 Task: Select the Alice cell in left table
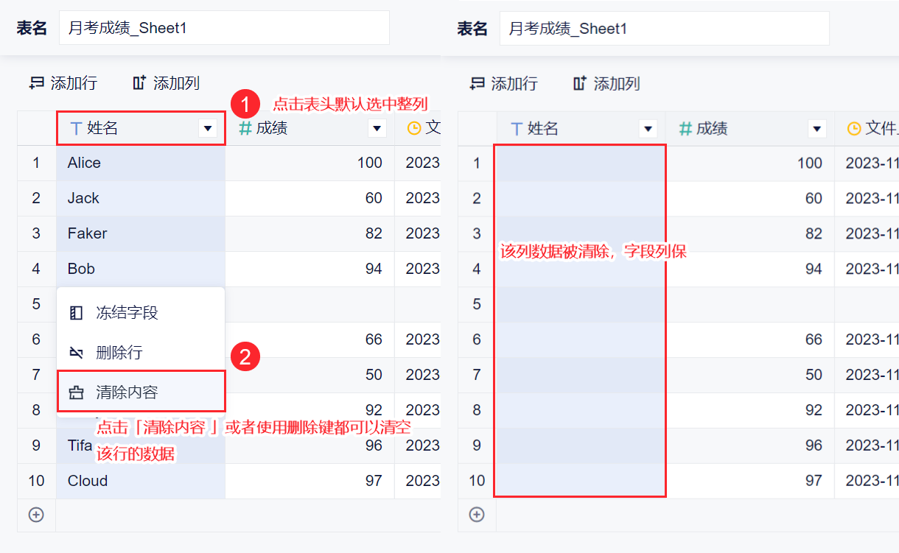tap(140, 163)
